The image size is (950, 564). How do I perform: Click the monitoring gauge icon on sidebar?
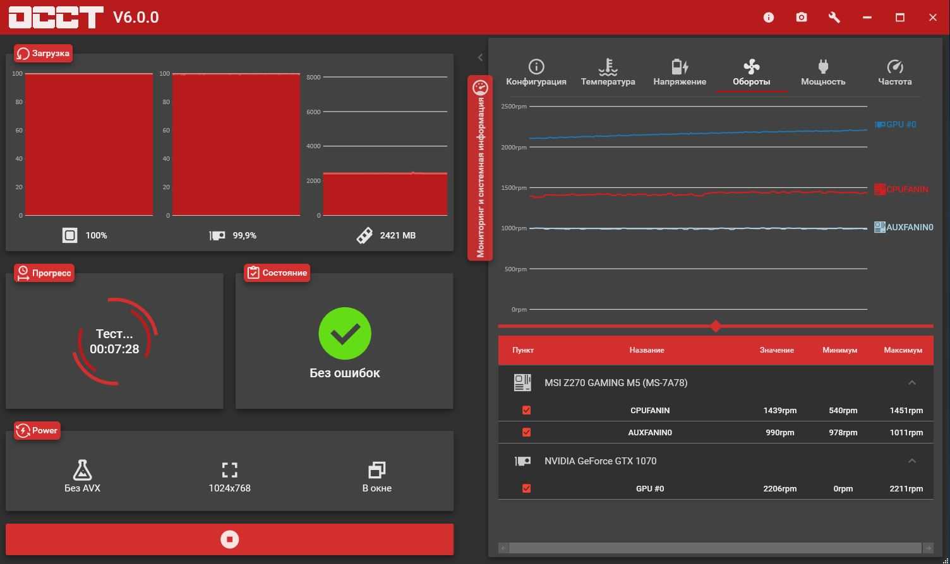(480, 88)
